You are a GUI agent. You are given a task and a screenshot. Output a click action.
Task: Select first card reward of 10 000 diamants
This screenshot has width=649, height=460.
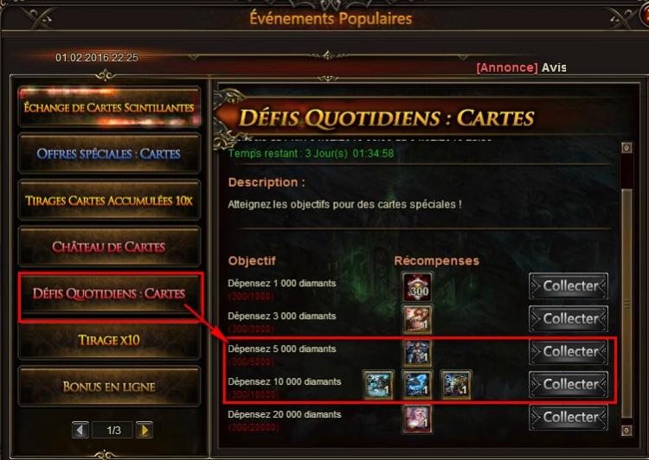[x=378, y=385]
